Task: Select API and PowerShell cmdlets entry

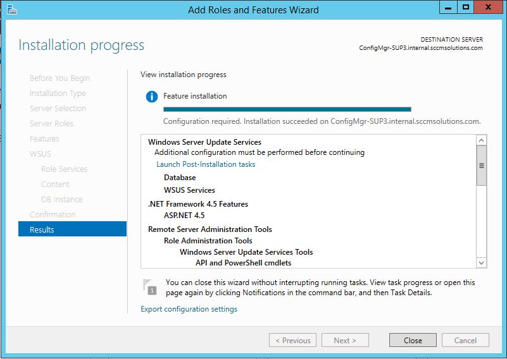Action: (x=243, y=263)
